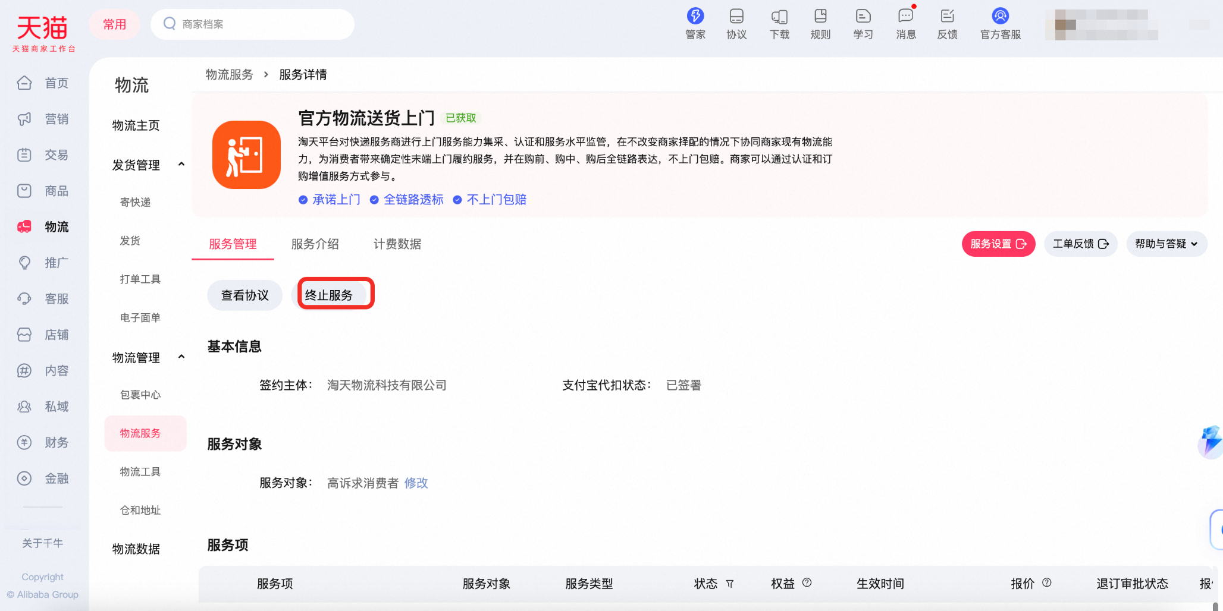Open 私域 in sidebar

[x=43, y=407]
